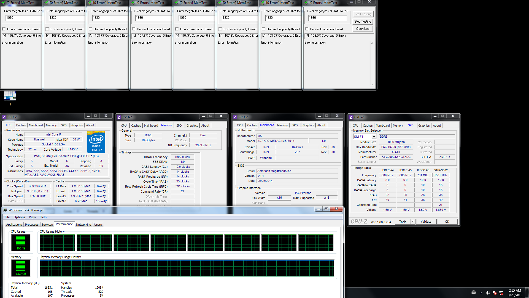The image size is (529, 298).
Task: Click the Intel inside Core i7 logo
Action: coord(96,142)
